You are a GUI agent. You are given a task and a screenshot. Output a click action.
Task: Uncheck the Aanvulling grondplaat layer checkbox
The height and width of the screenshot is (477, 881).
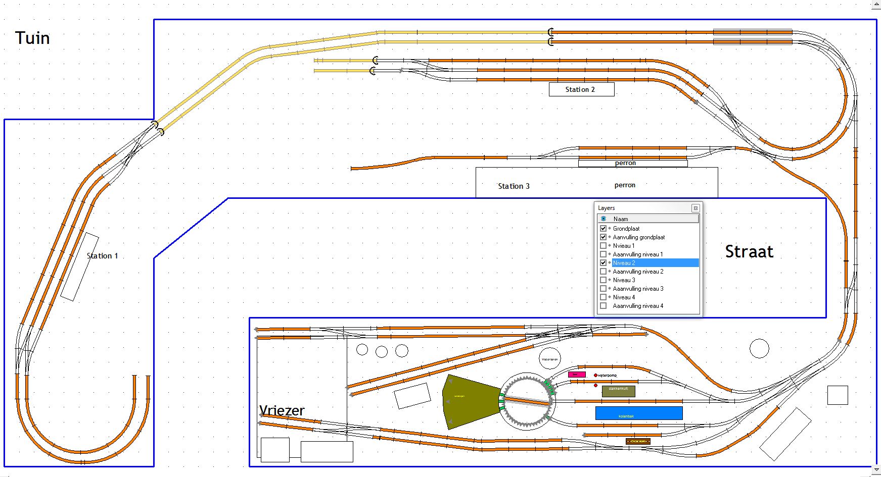click(x=603, y=237)
